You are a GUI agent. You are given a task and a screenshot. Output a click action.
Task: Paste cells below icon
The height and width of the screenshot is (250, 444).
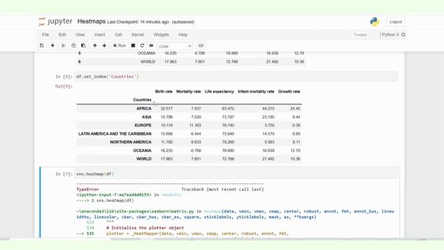pos(83,46)
